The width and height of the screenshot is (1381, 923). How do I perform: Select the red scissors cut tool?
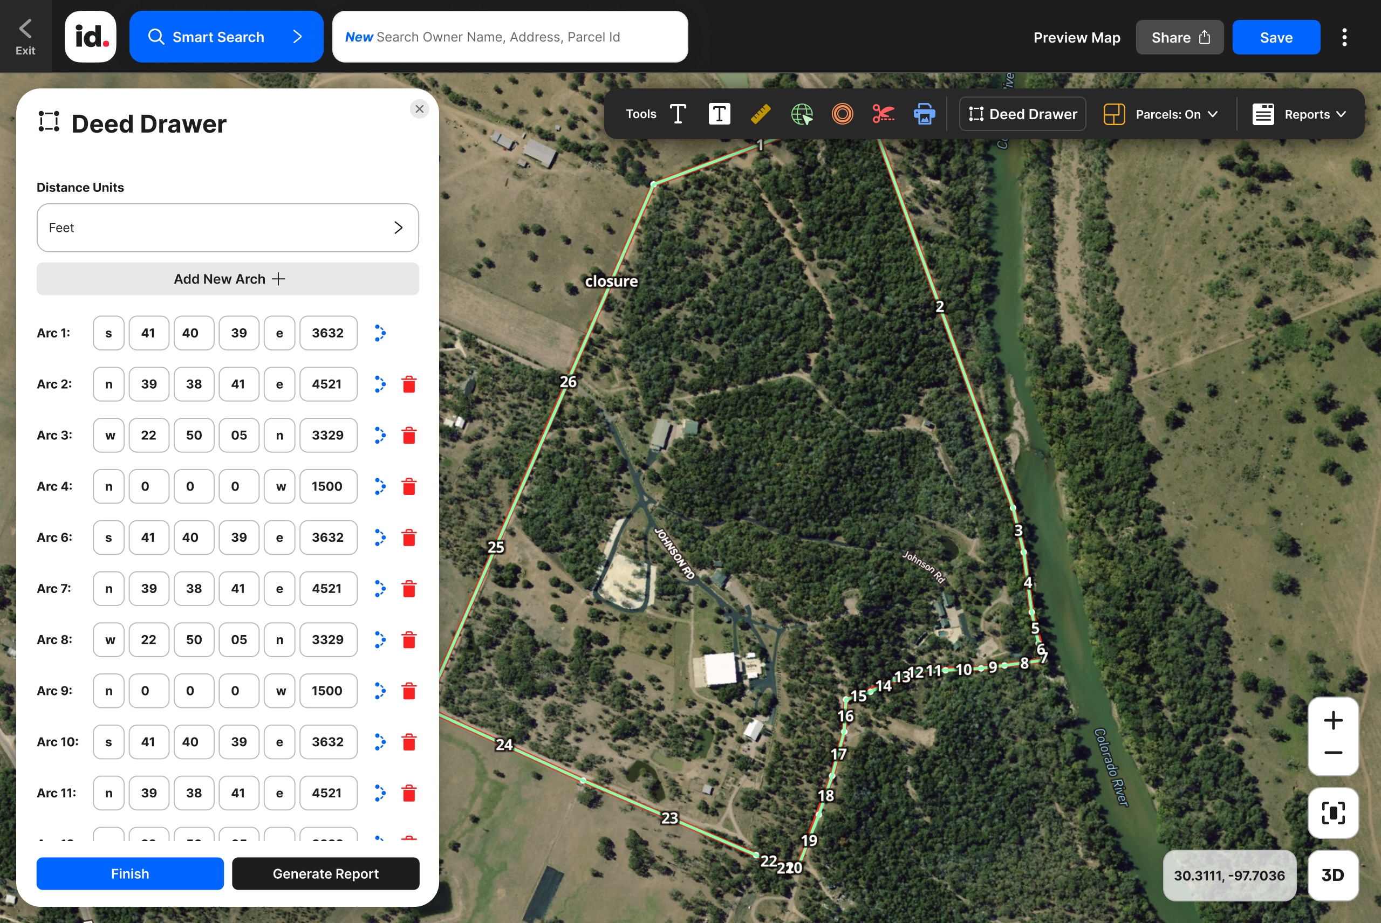click(x=883, y=114)
